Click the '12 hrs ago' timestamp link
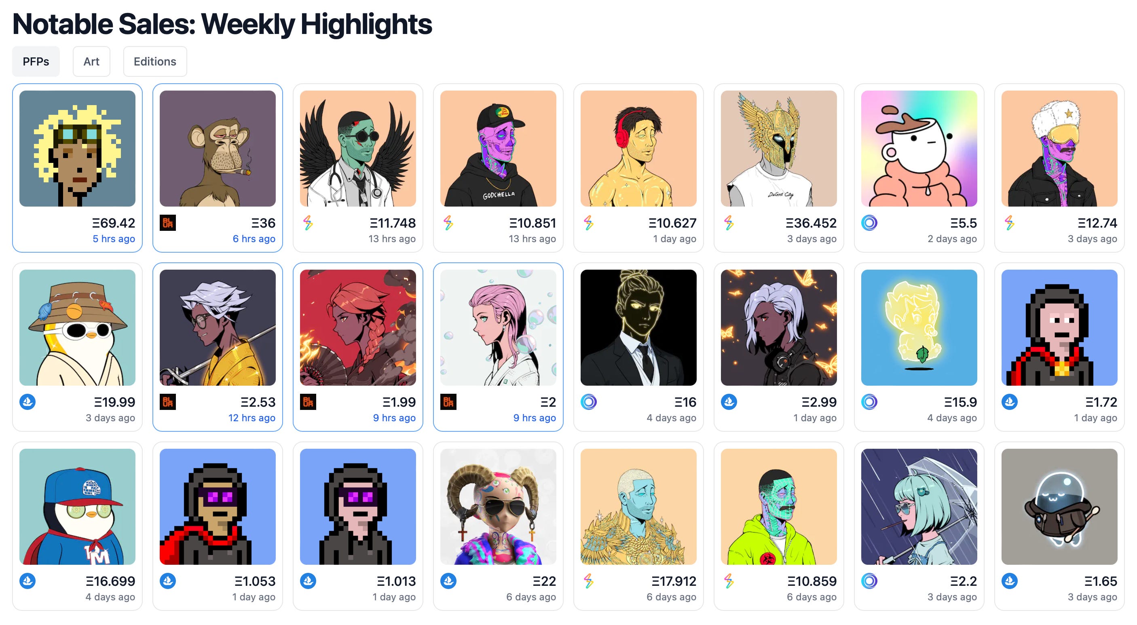This screenshot has height=625, width=1137. (251, 418)
